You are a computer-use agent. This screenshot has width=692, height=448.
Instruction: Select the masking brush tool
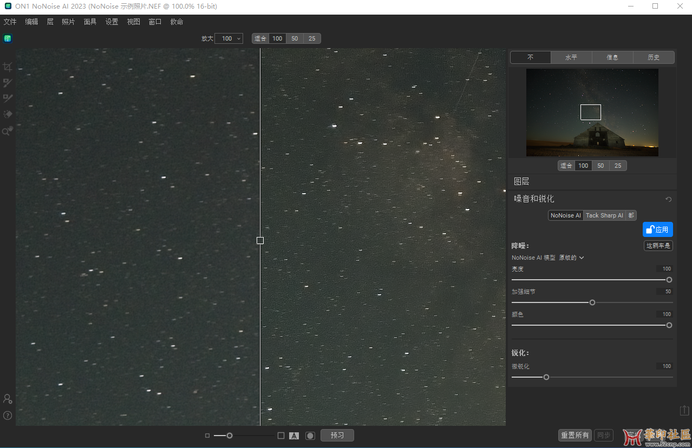point(7,83)
